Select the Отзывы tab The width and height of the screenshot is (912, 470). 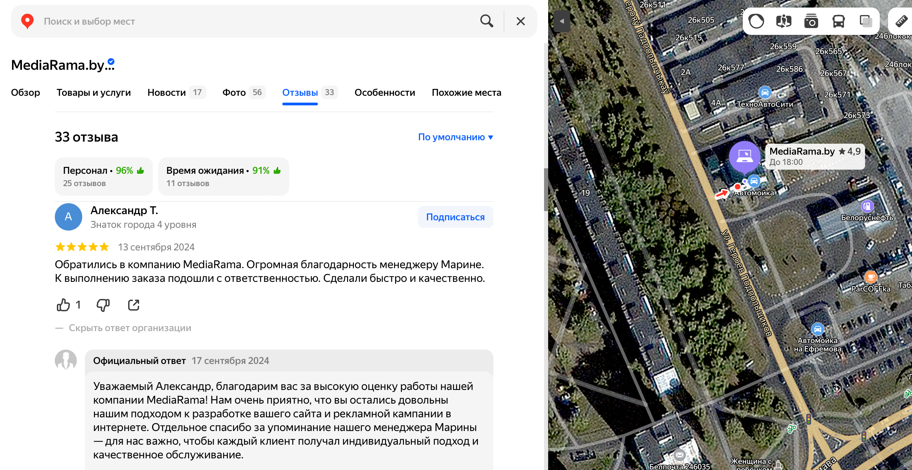310,93
